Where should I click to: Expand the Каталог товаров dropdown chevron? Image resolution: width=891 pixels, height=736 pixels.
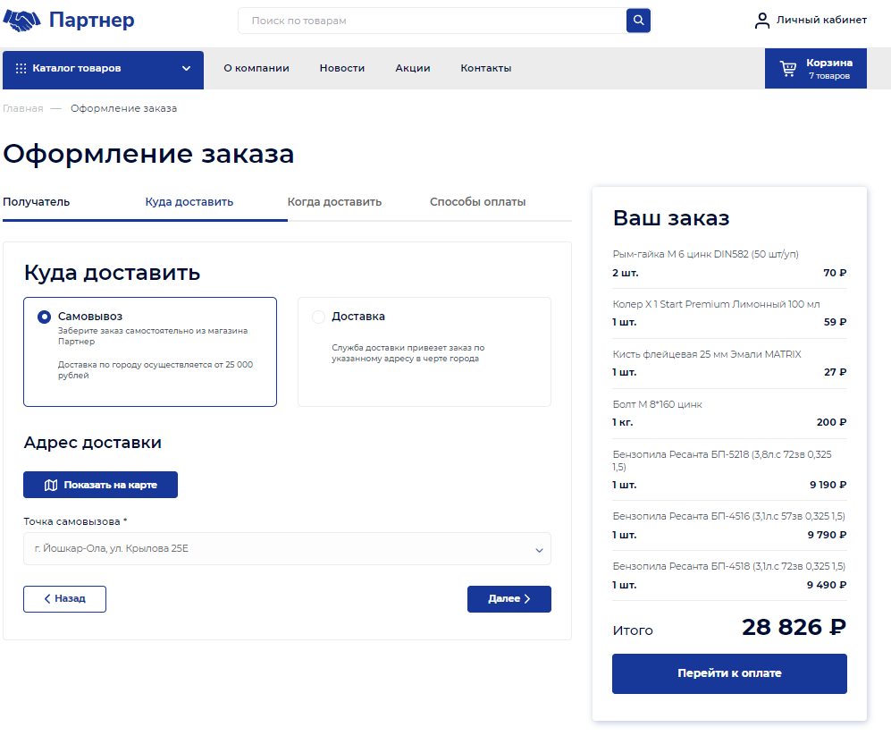187,69
